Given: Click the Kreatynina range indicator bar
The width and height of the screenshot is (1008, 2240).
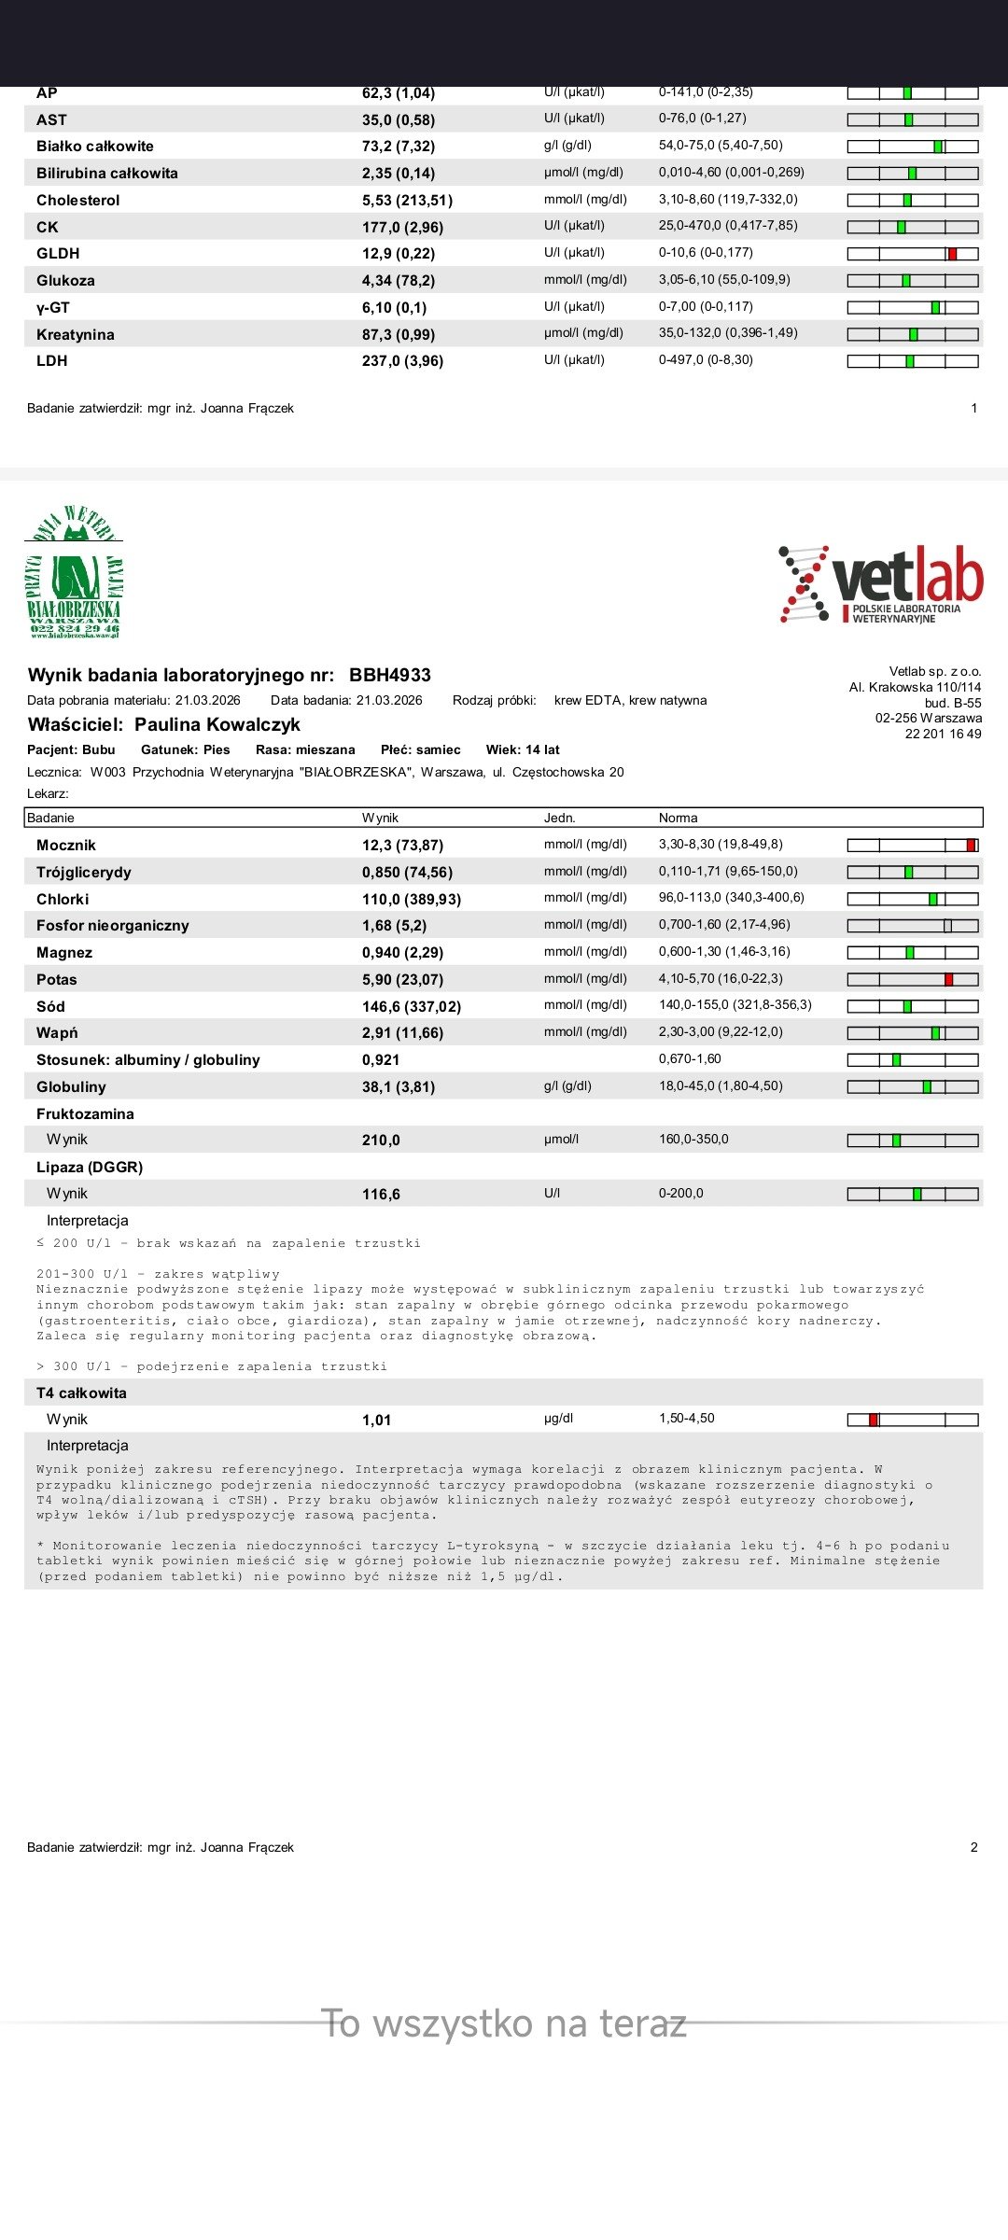Looking at the screenshot, I should point(913,334).
